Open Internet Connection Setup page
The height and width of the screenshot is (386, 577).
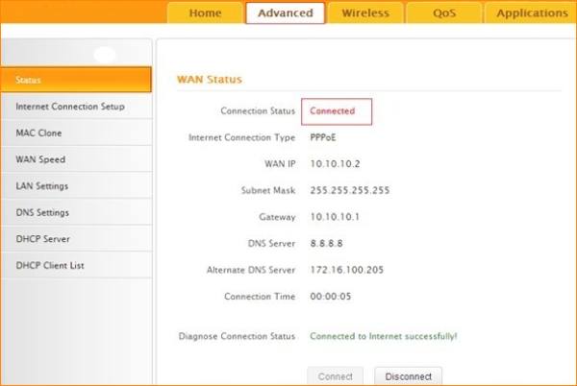point(76,106)
